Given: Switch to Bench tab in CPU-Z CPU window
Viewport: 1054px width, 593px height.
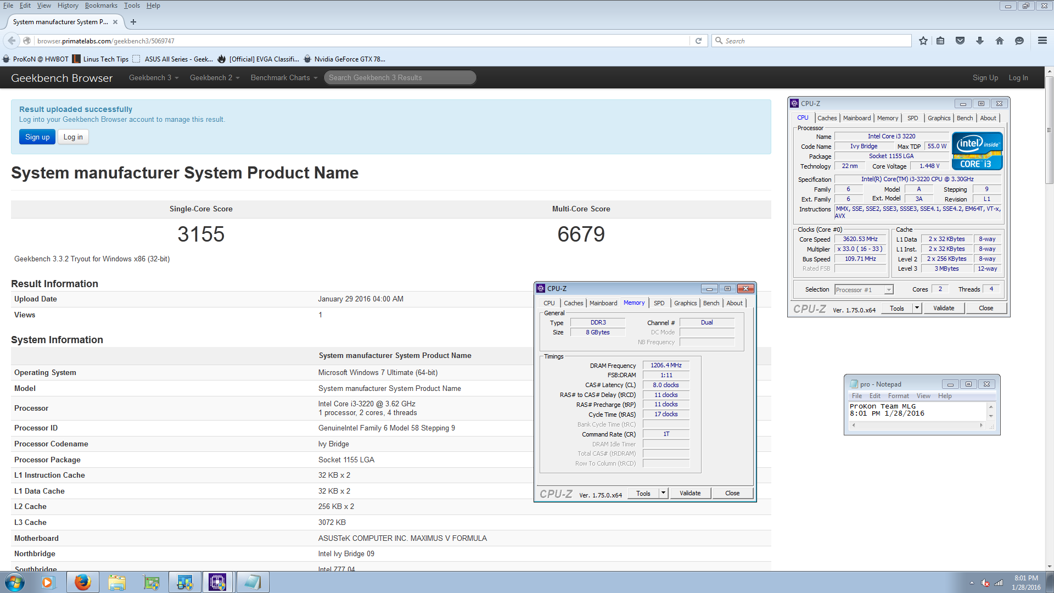Looking at the screenshot, I should [965, 118].
